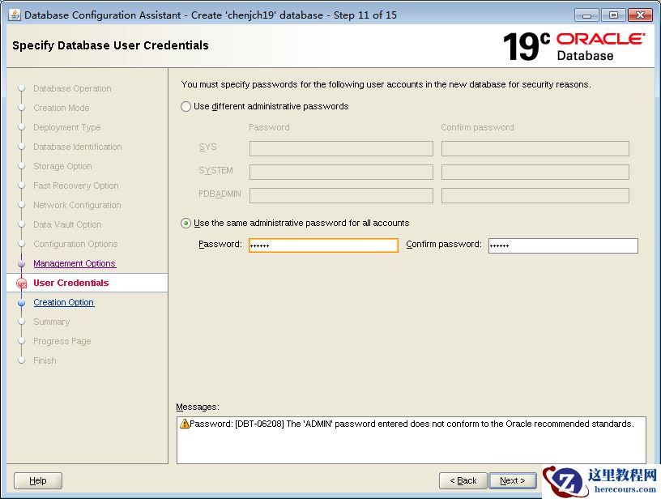Click the 'Database Operation' step label
Image resolution: width=661 pixels, height=499 pixels.
pyautogui.click(x=72, y=88)
